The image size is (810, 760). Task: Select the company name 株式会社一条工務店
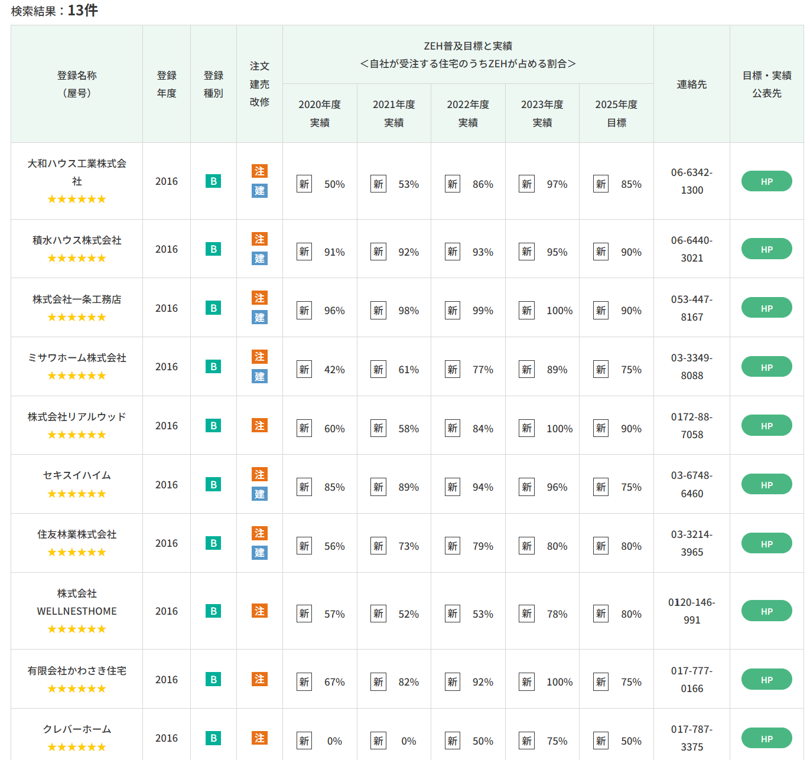(77, 299)
